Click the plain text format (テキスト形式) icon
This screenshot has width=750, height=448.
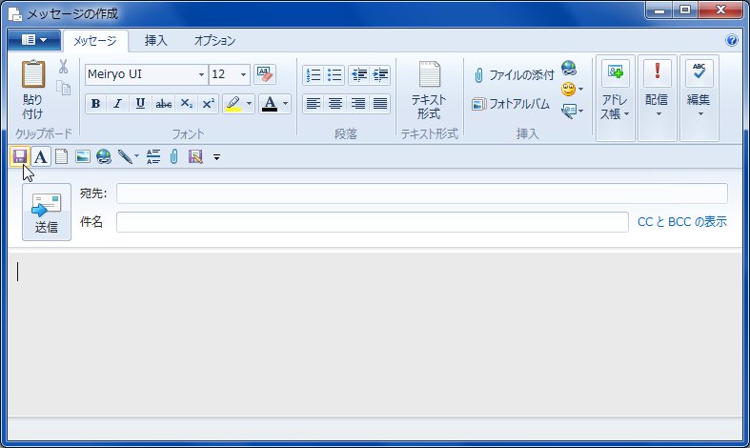[x=429, y=74]
